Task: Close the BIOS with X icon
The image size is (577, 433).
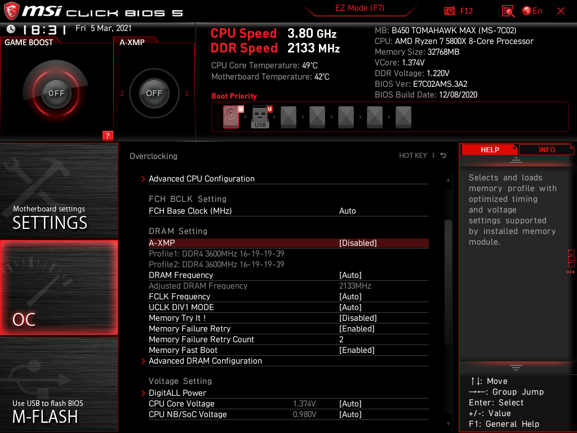Action: pos(561,11)
